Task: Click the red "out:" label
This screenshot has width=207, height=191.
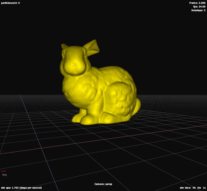Action: pos(4,171)
